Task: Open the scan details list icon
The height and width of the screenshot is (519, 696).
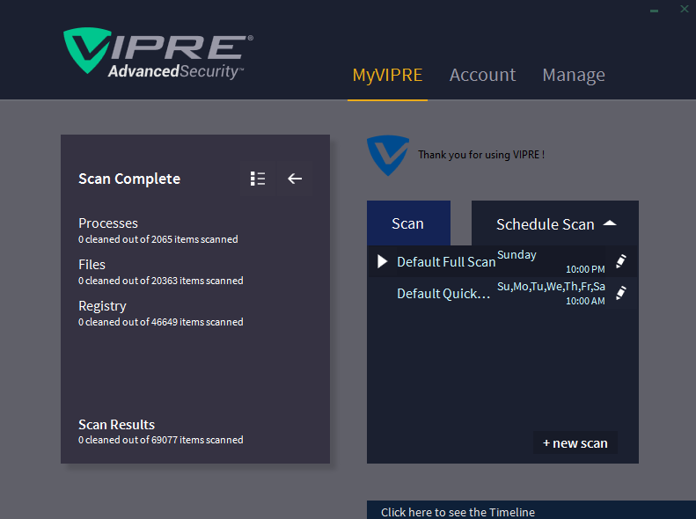Action: [258, 179]
